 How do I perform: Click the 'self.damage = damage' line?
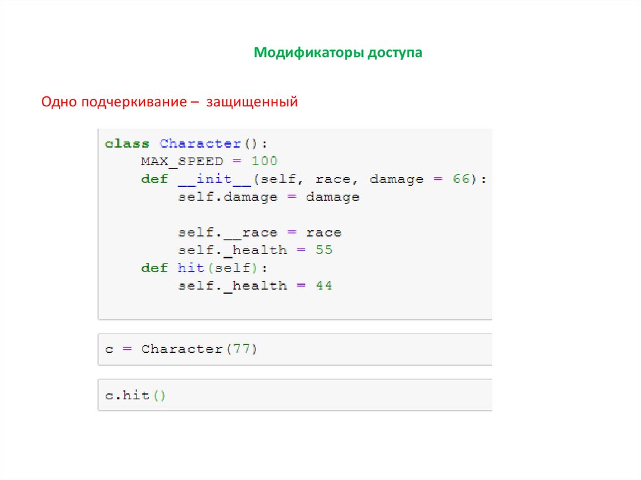[x=269, y=197]
